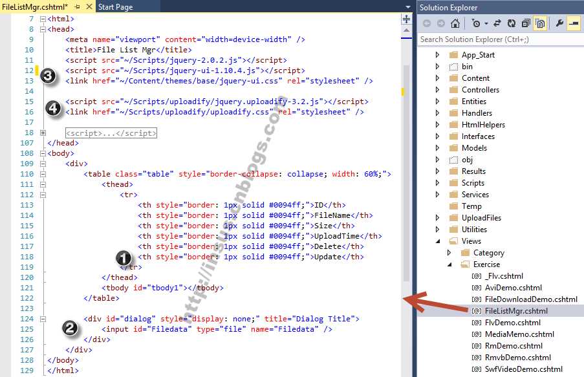Switch to the Start Page tab
Screen dimensions: 584x377
click(116, 6)
